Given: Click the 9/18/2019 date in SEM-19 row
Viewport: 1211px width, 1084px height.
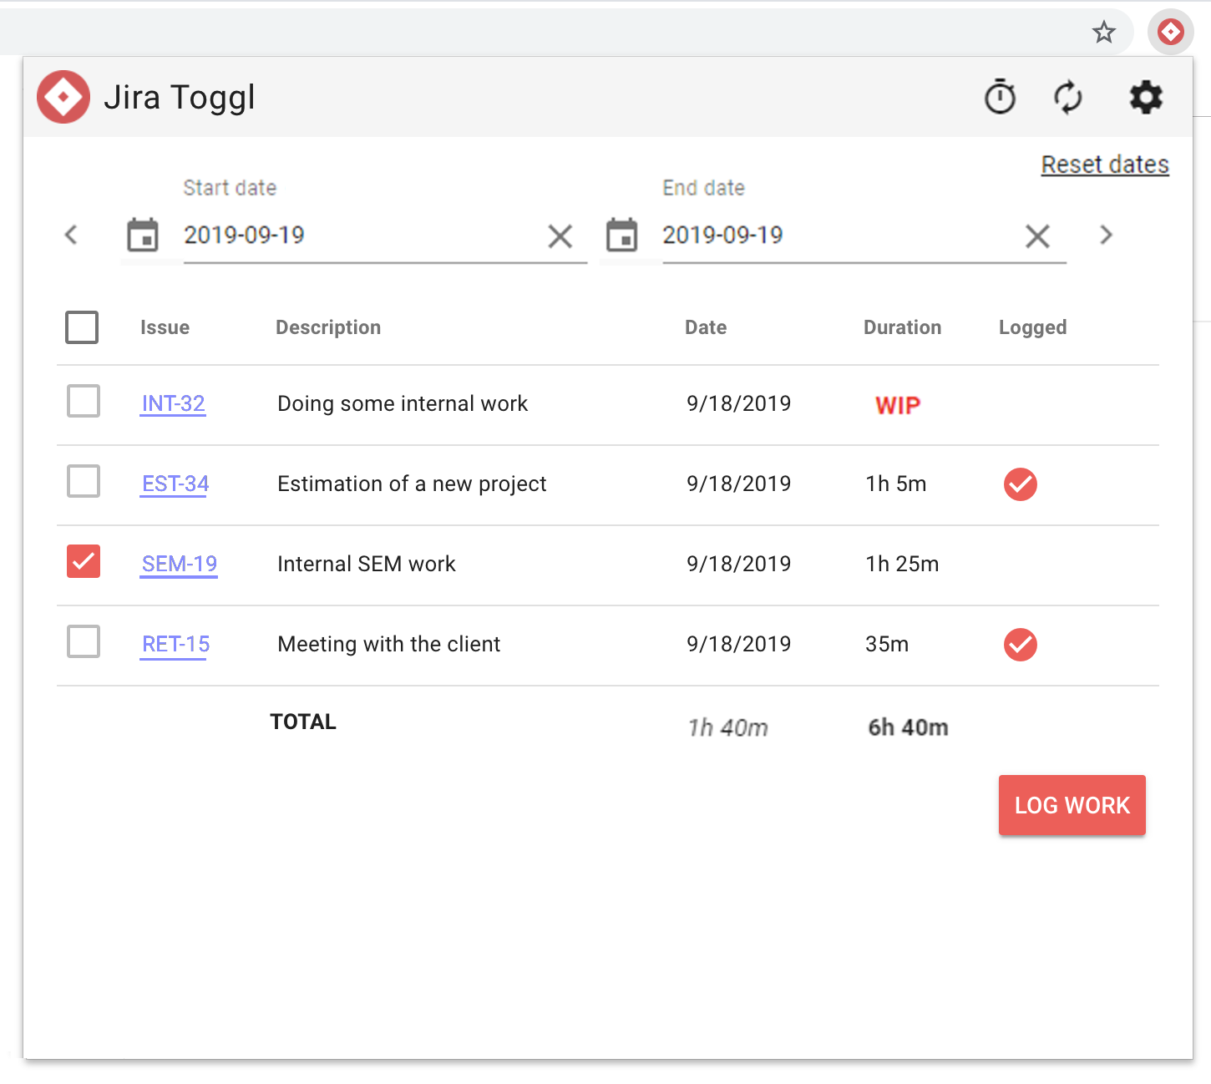Looking at the screenshot, I should 739,564.
